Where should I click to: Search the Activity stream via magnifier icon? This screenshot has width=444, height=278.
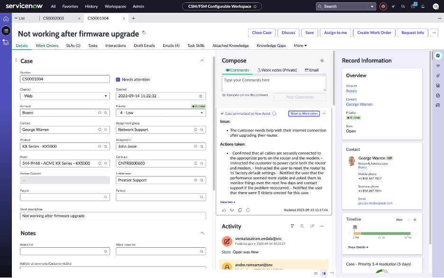pyautogui.click(x=302, y=226)
